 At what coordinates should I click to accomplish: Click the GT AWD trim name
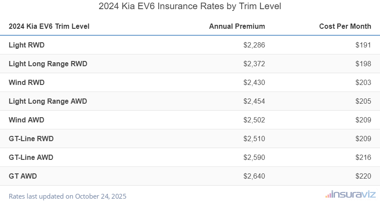click(23, 176)
